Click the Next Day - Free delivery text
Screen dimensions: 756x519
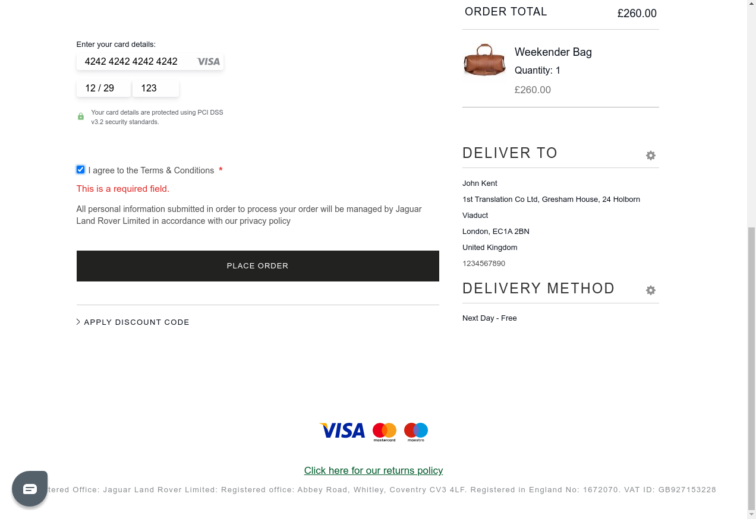[489, 318]
